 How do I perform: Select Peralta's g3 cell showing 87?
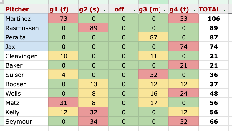pos(154,37)
